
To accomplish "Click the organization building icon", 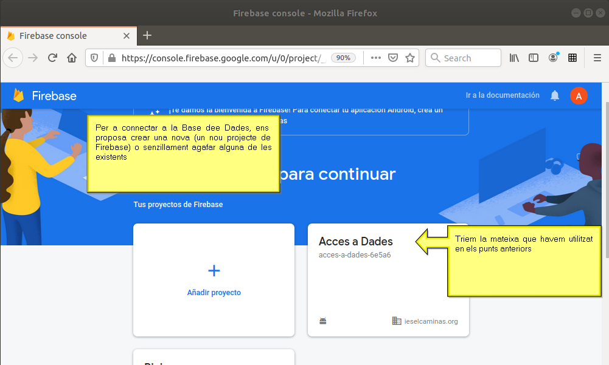I will 397,321.
